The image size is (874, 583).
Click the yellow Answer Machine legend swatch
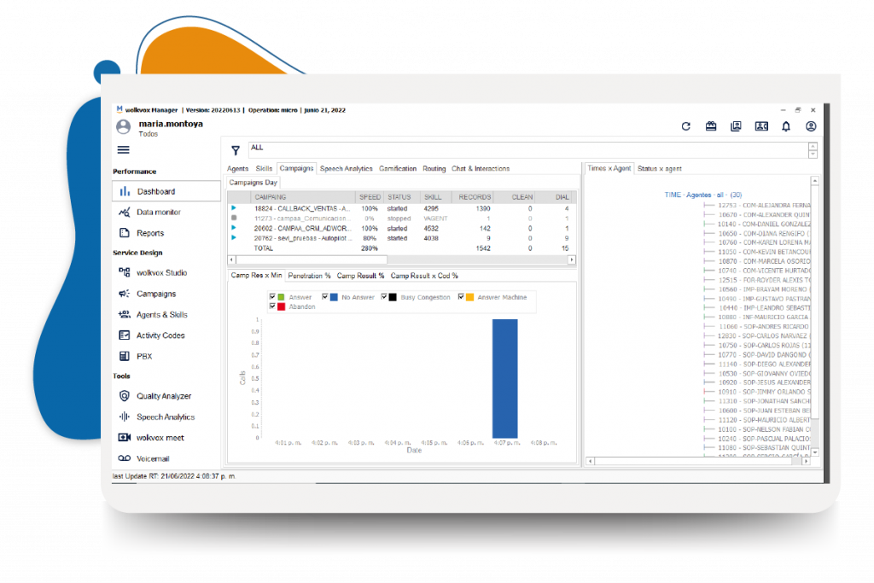(x=470, y=297)
